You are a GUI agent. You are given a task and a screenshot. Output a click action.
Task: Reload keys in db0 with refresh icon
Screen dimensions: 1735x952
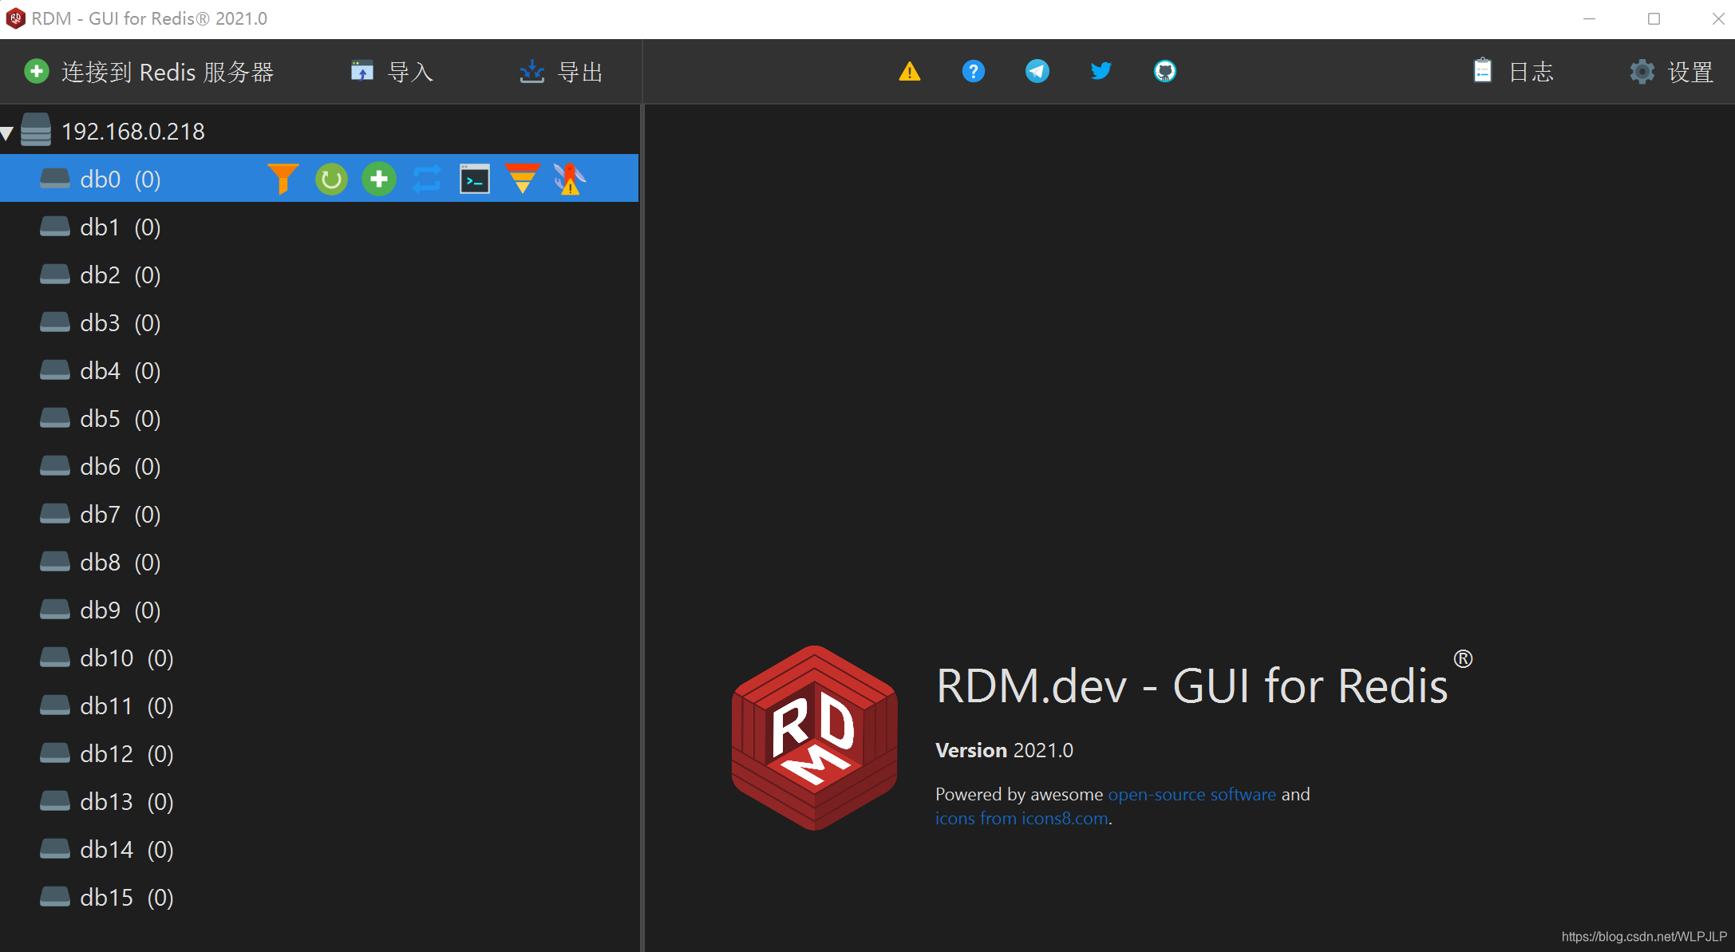(x=331, y=179)
